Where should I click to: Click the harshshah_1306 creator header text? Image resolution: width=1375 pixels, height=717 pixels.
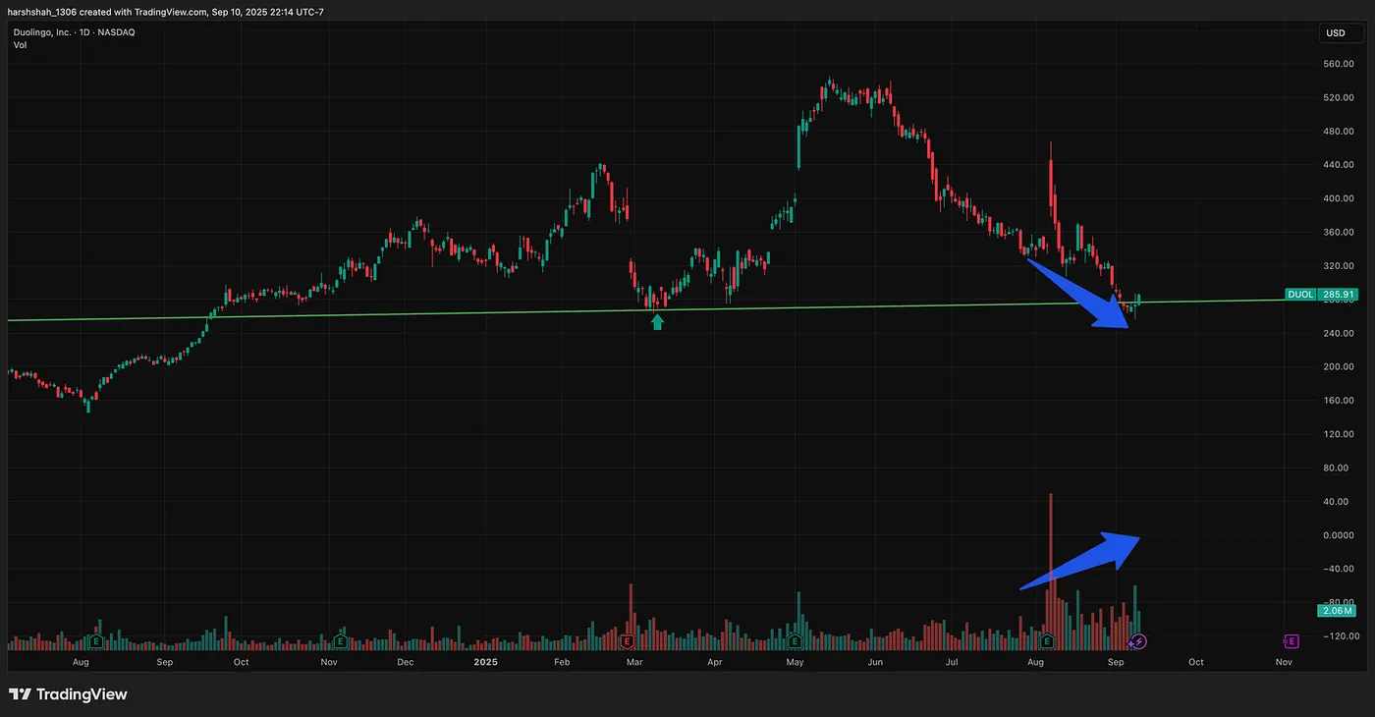click(42, 11)
